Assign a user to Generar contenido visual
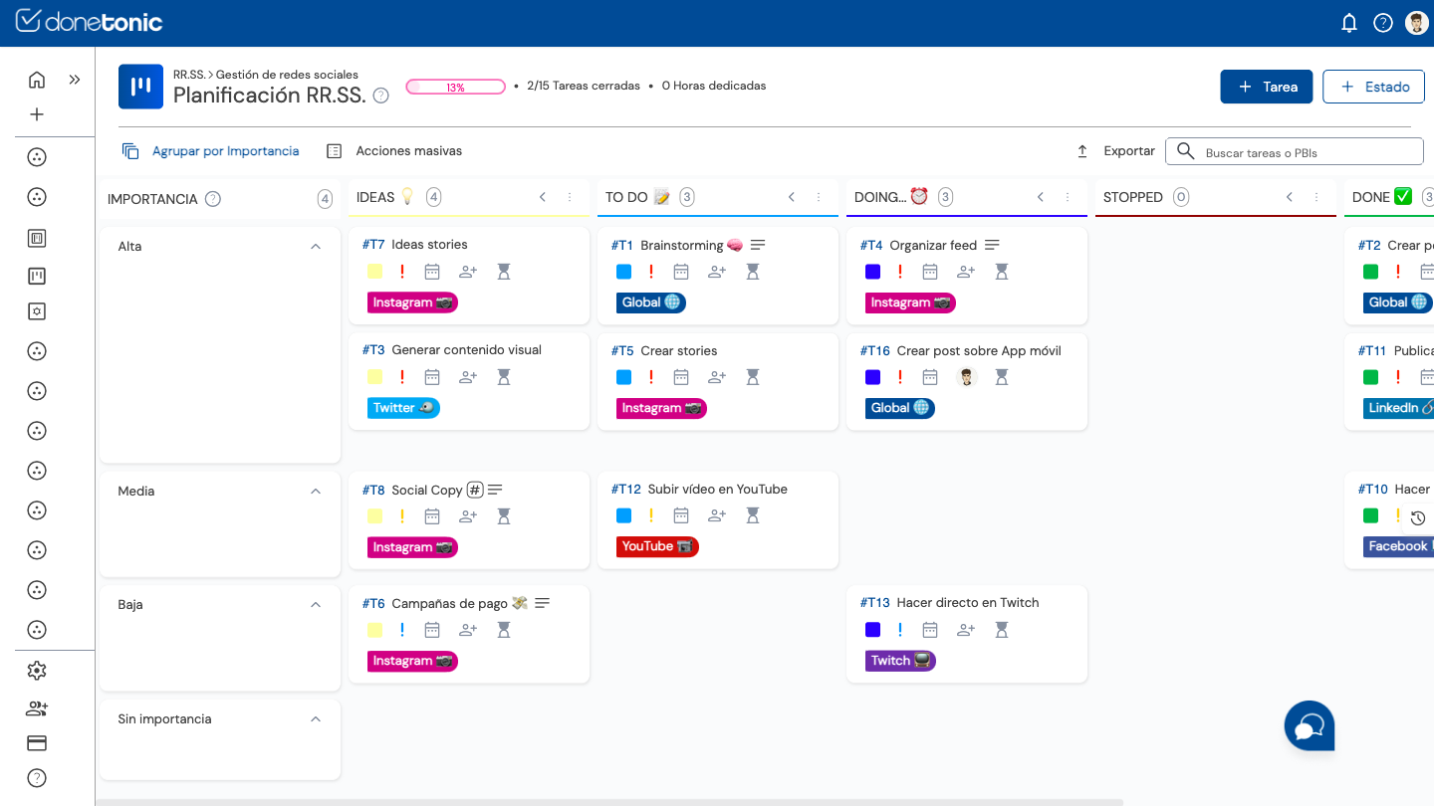This screenshot has width=1434, height=806. click(468, 377)
